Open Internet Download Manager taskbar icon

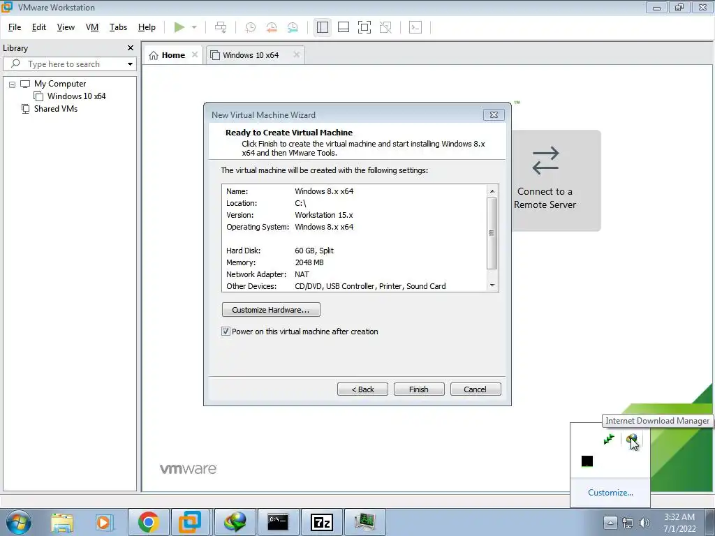click(x=235, y=522)
